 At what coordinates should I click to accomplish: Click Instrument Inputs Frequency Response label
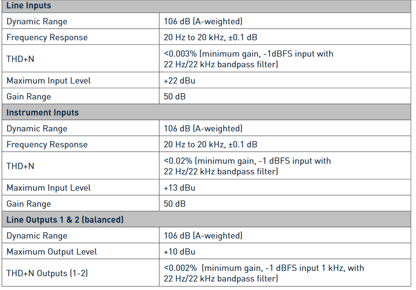pos(47,145)
